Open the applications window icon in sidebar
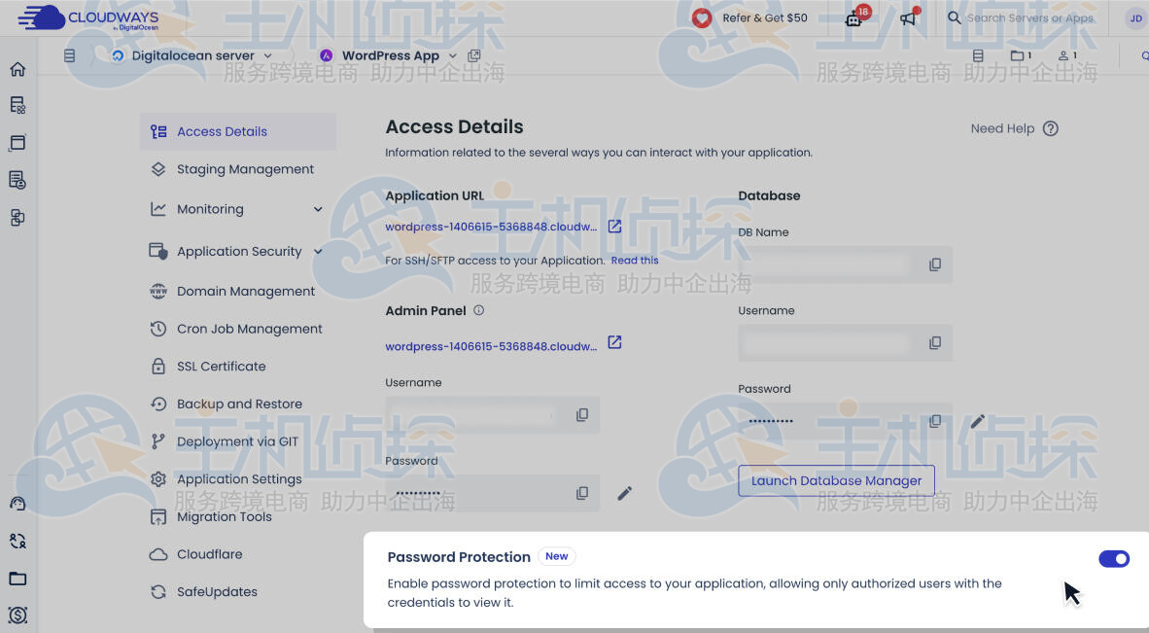 pos(17,142)
